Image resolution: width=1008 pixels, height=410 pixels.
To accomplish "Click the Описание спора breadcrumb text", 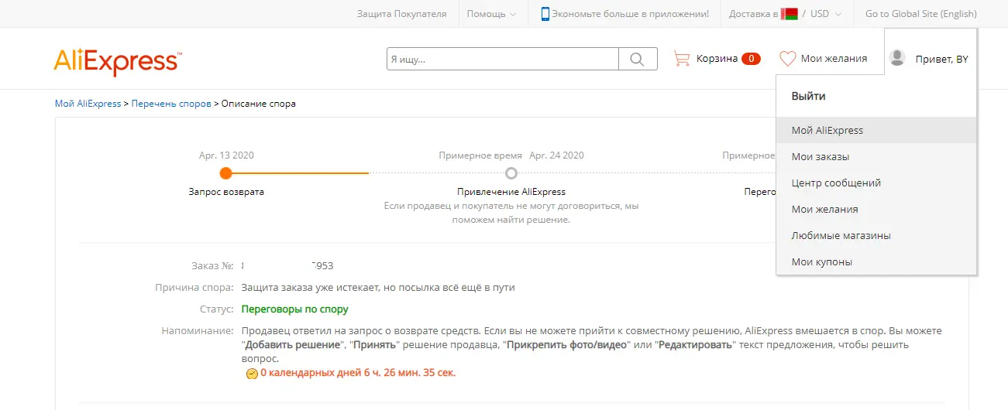I will 258,104.
